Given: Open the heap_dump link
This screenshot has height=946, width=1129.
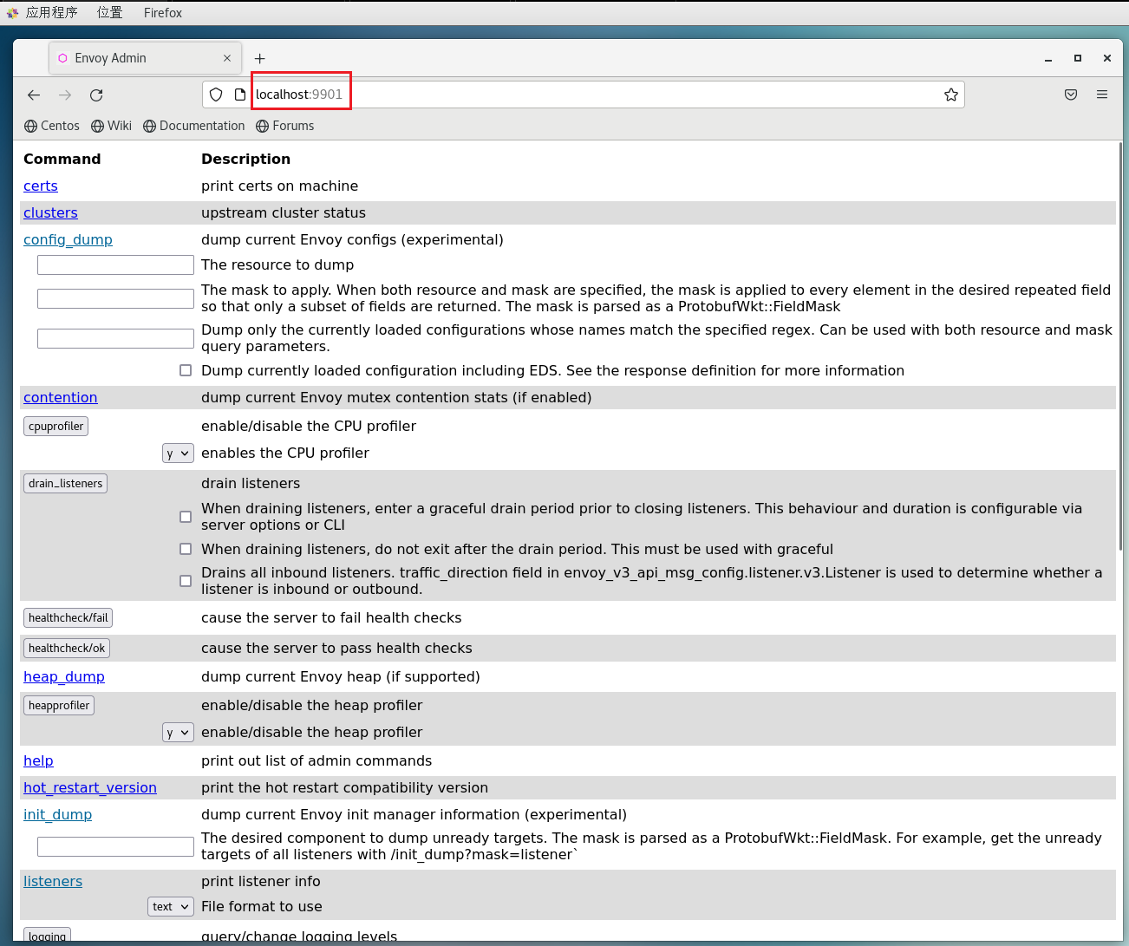Looking at the screenshot, I should (64, 676).
